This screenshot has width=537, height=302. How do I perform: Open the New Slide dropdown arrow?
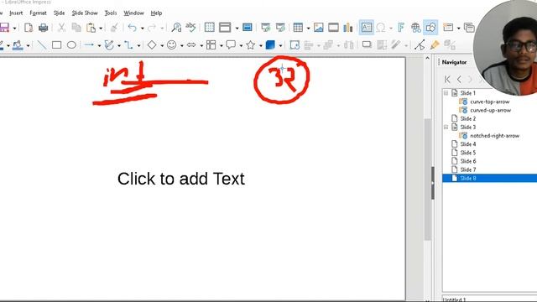(x=459, y=28)
